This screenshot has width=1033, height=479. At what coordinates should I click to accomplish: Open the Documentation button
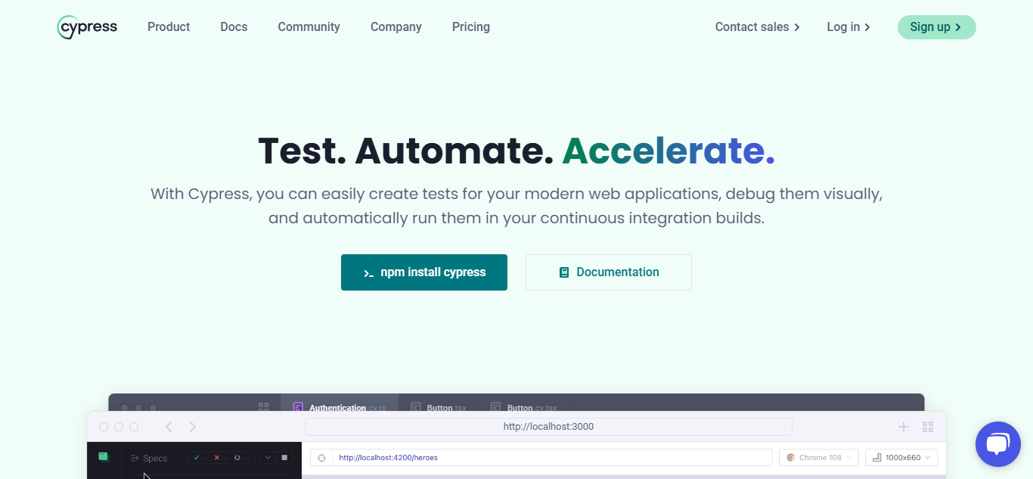[609, 272]
